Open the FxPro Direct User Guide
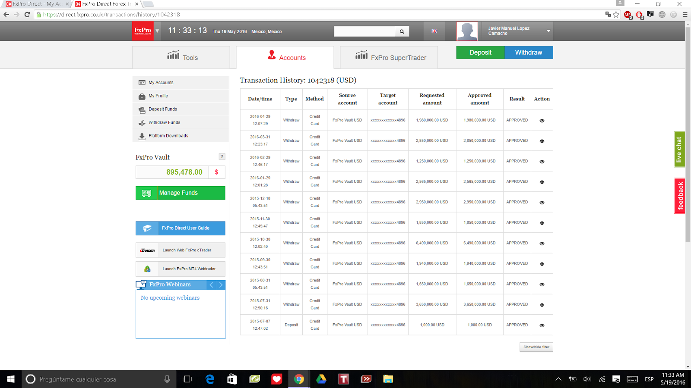The height and width of the screenshot is (388, 691). (x=181, y=228)
